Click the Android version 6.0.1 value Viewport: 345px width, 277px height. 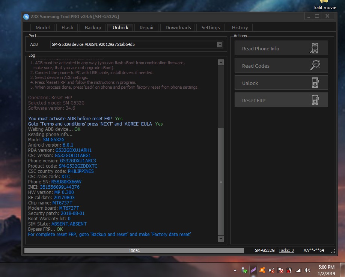[x=68, y=145]
